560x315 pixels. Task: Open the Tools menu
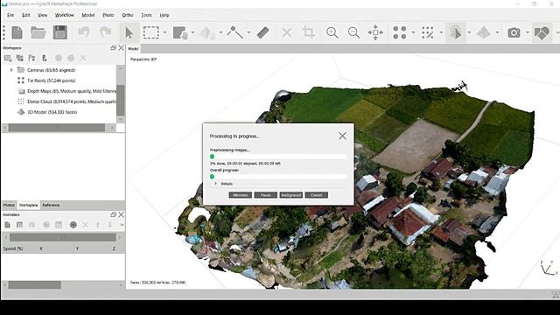click(146, 15)
